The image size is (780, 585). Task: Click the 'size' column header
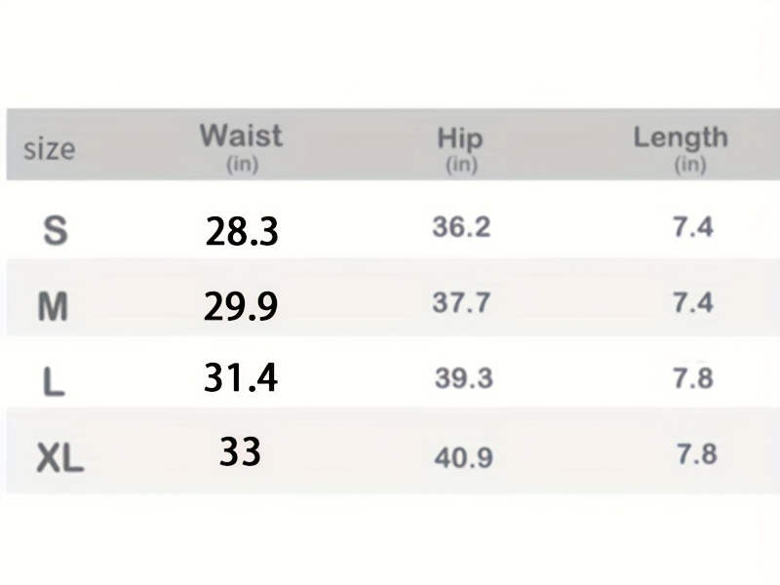(49, 150)
